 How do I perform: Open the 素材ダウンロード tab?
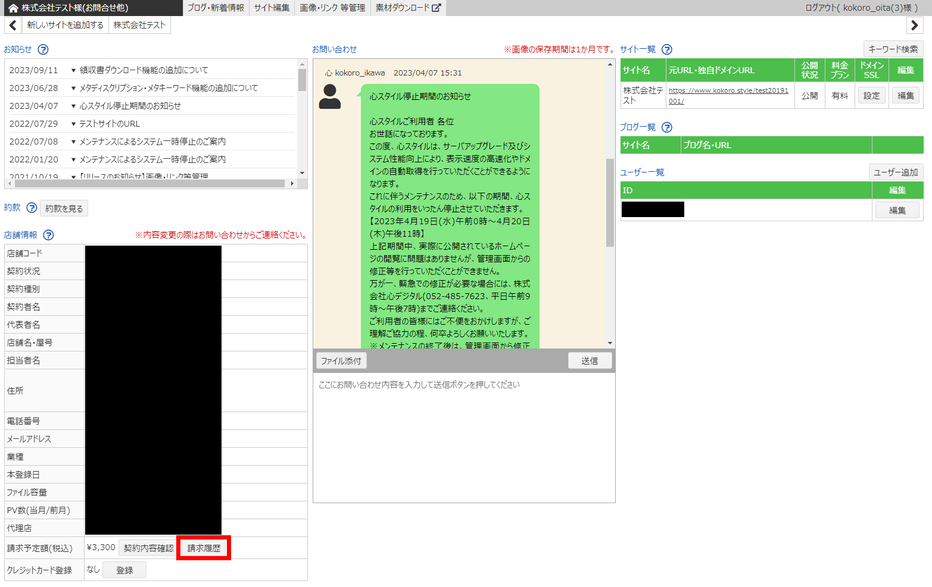coord(408,8)
